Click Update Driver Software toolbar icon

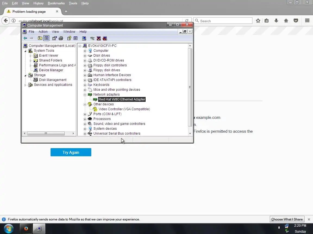coord(92,38)
